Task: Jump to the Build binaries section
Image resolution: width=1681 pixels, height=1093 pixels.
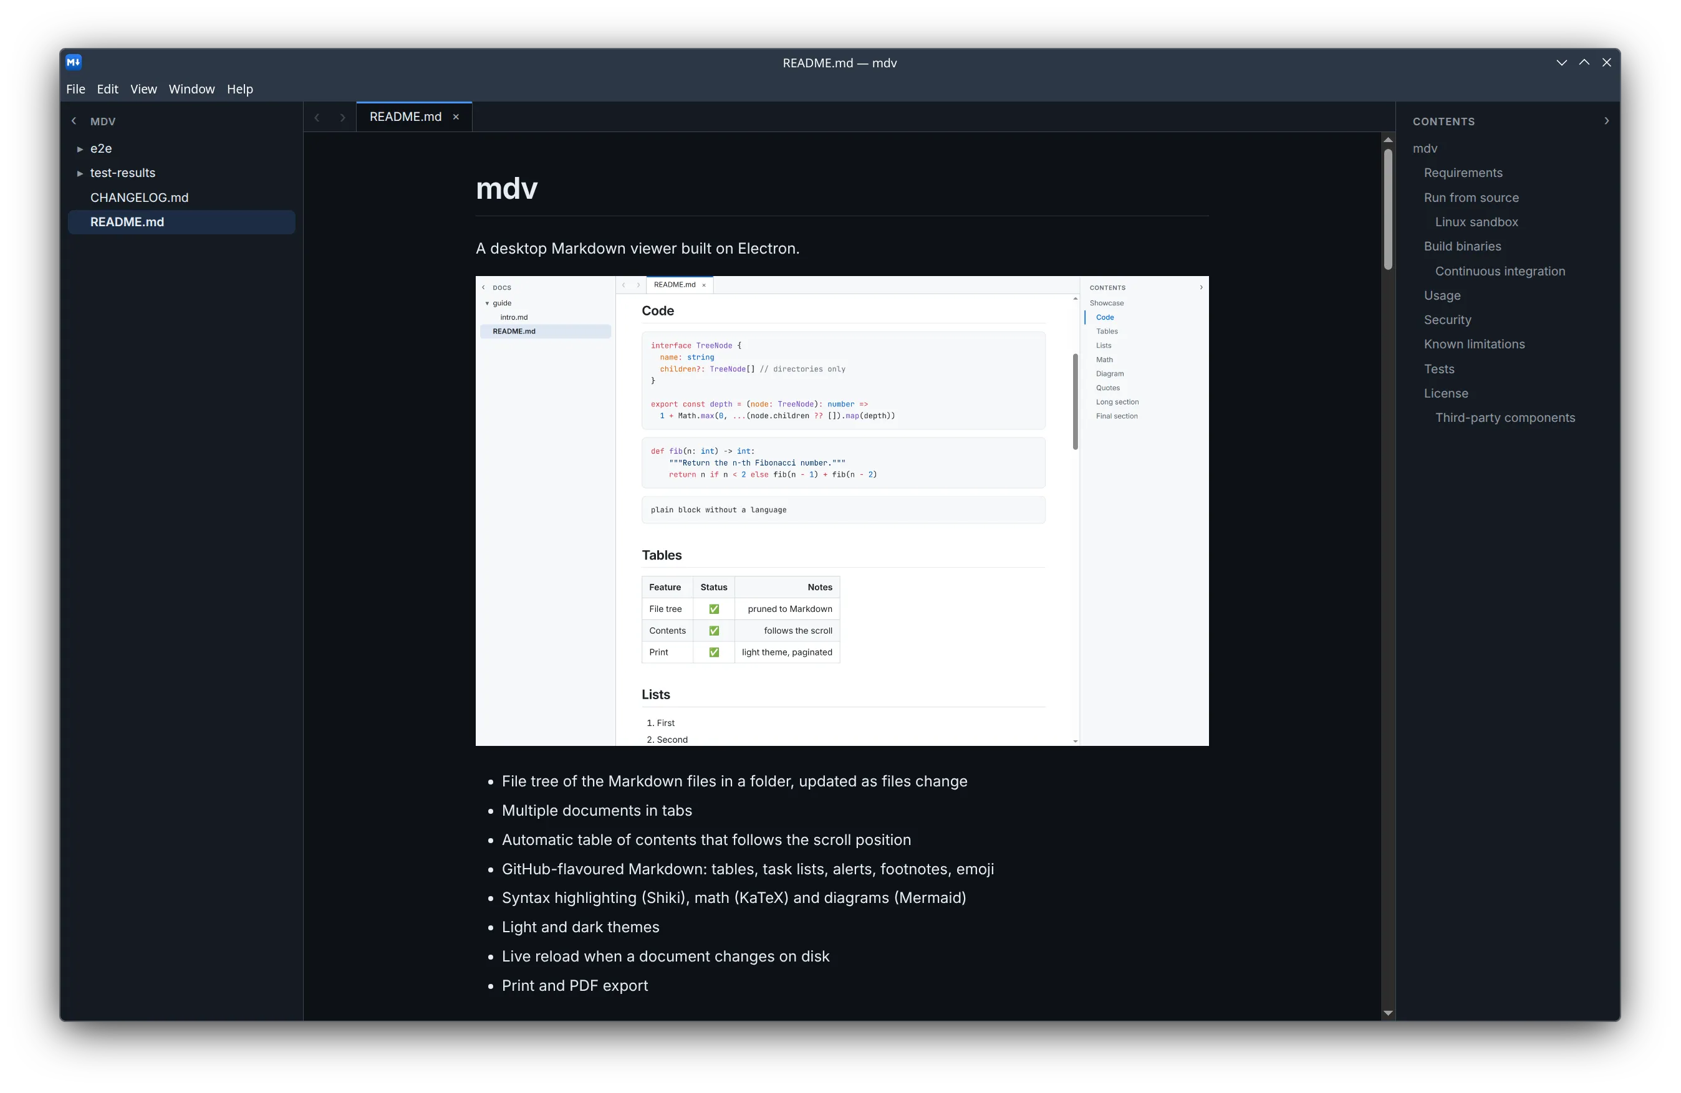Action: pyautogui.click(x=1462, y=246)
